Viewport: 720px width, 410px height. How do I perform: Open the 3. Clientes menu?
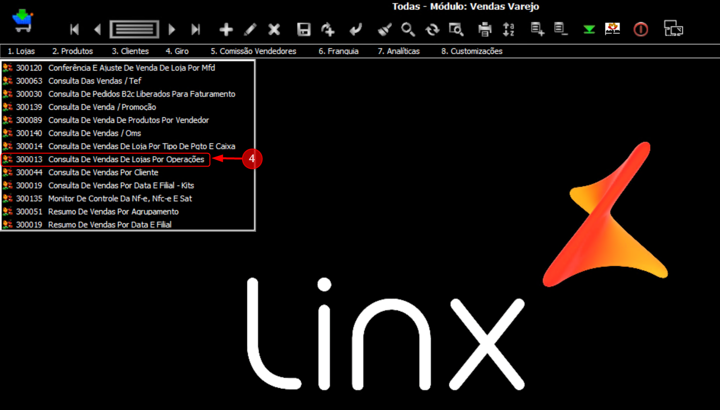click(130, 51)
